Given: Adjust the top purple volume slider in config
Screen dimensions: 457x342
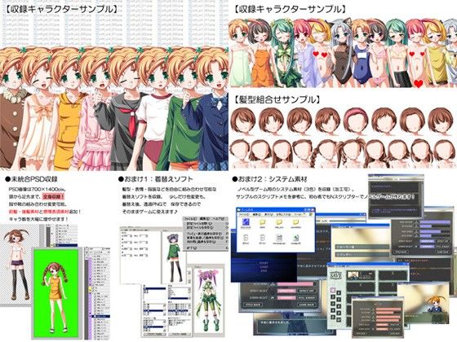Looking at the screenshot, I should point(435,222).
